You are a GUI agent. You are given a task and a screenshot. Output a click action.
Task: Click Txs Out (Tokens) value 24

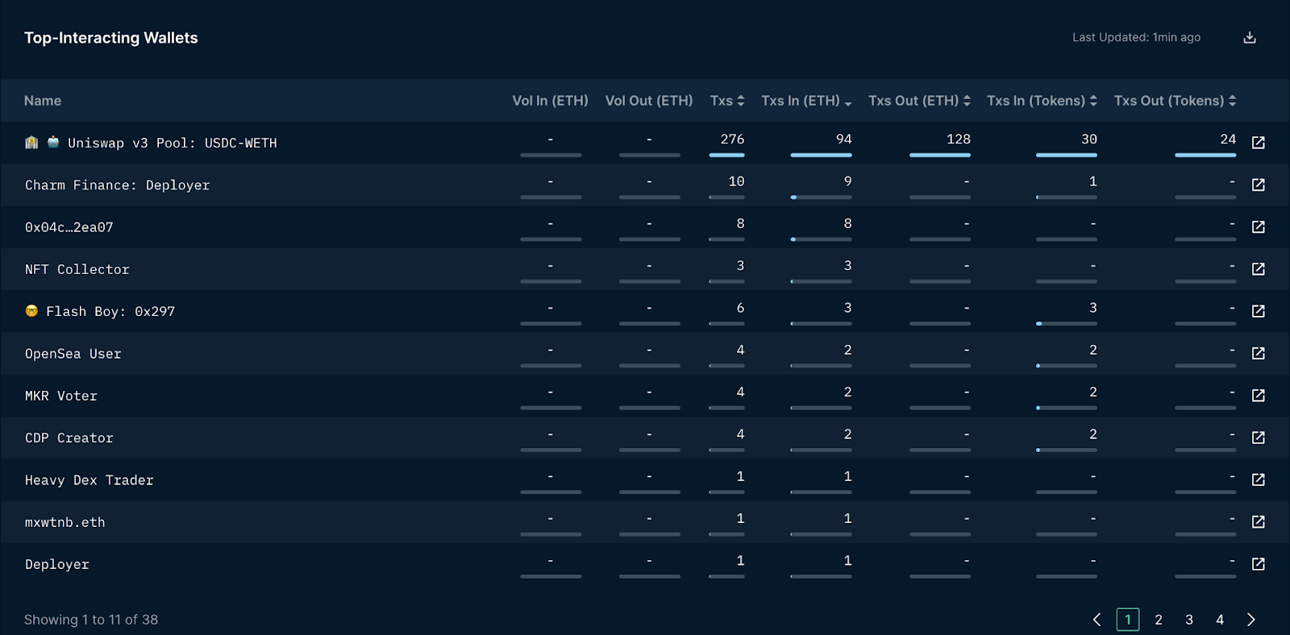[1228, 139]
